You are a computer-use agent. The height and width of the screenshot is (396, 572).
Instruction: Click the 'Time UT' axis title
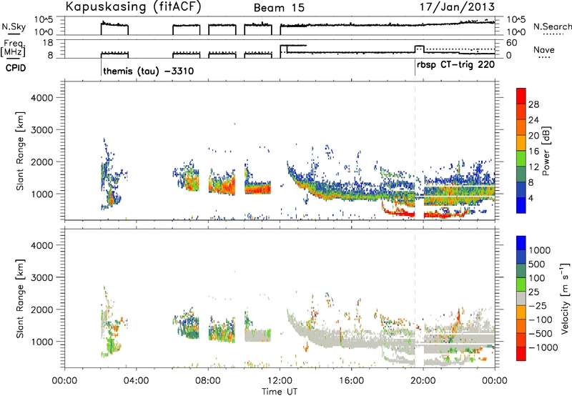(280, 392)
